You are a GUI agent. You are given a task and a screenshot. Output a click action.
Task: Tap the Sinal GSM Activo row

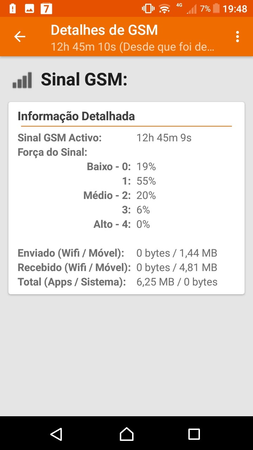(x=104, y=138)
